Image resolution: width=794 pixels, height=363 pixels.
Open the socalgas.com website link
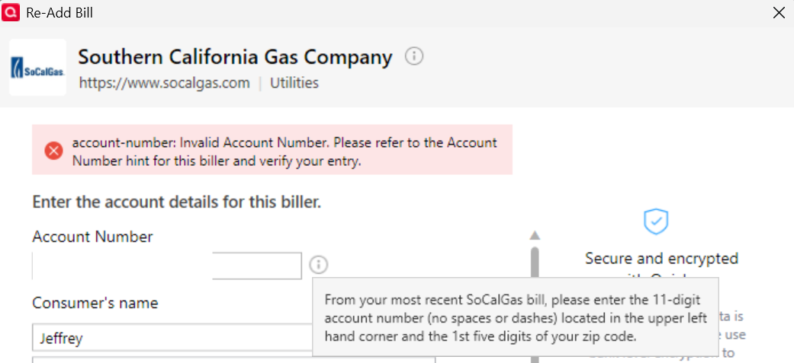(164, 83)
